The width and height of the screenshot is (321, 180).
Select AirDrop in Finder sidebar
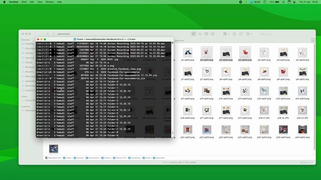(x=28, y=53)
